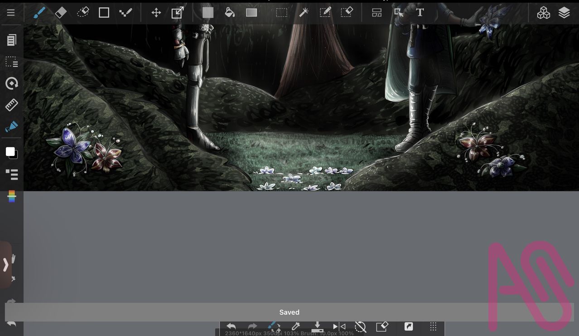The width and height of the screenshot is (579, 336).
Task: Select the Eraser tool
Action: (61, 13)
